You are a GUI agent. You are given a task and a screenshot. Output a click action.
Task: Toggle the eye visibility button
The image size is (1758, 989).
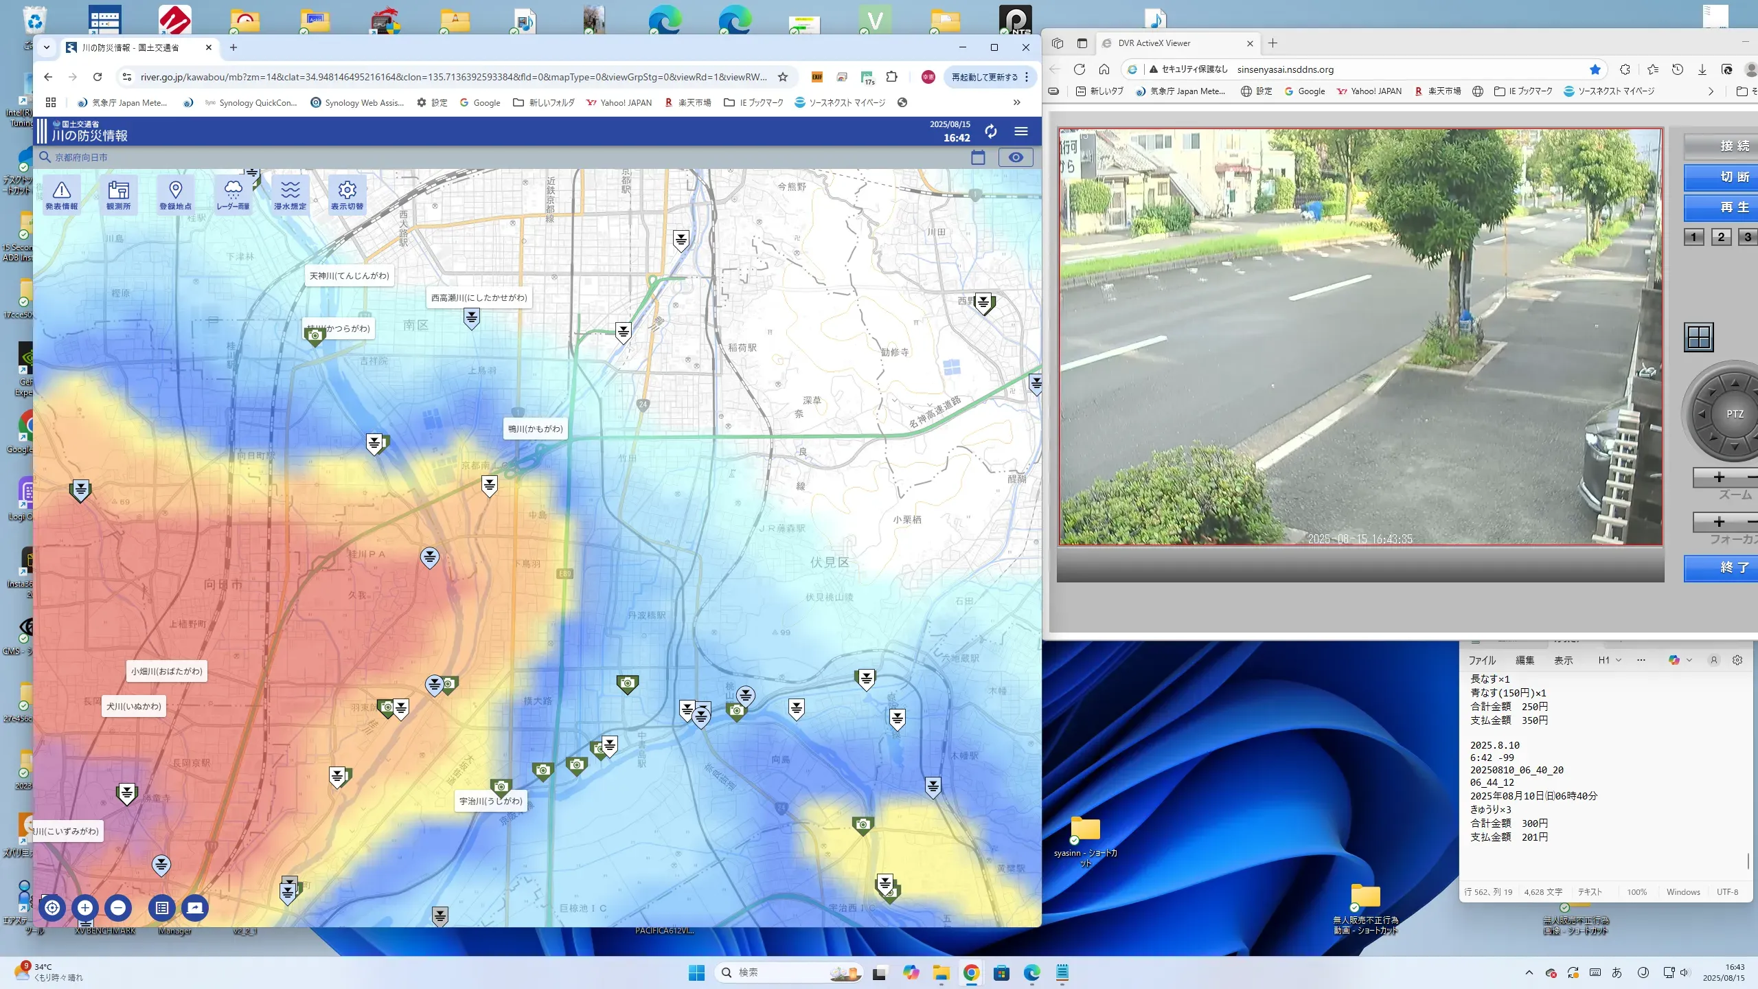(1016, 157)
